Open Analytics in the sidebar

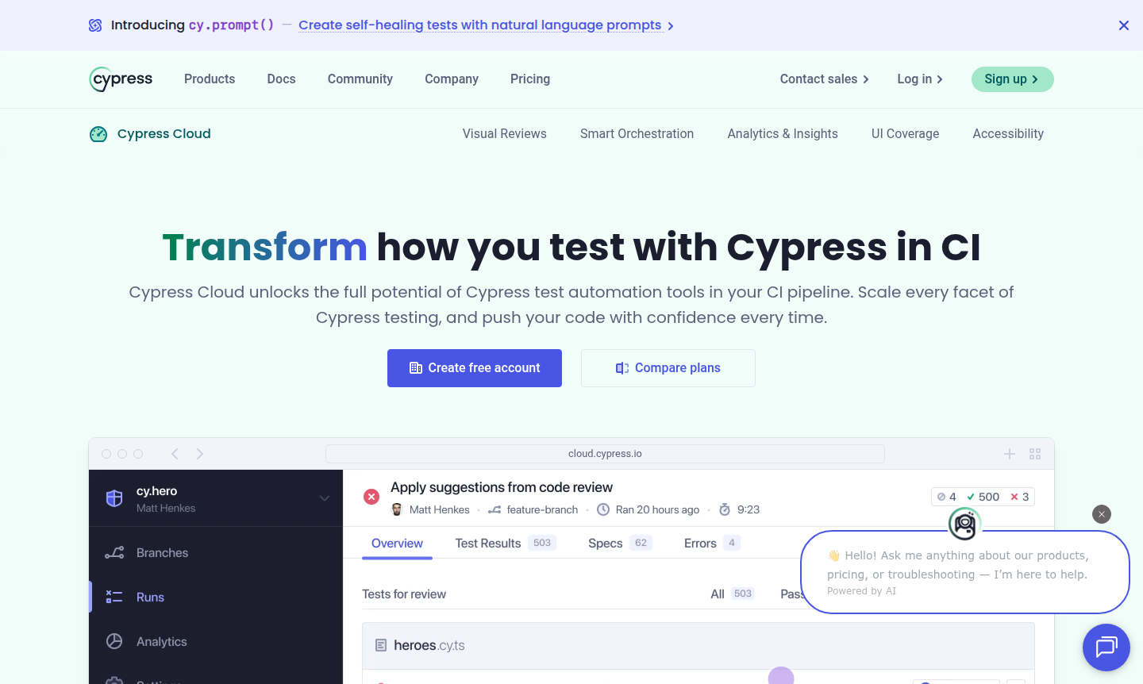click(x=161, y=641)
